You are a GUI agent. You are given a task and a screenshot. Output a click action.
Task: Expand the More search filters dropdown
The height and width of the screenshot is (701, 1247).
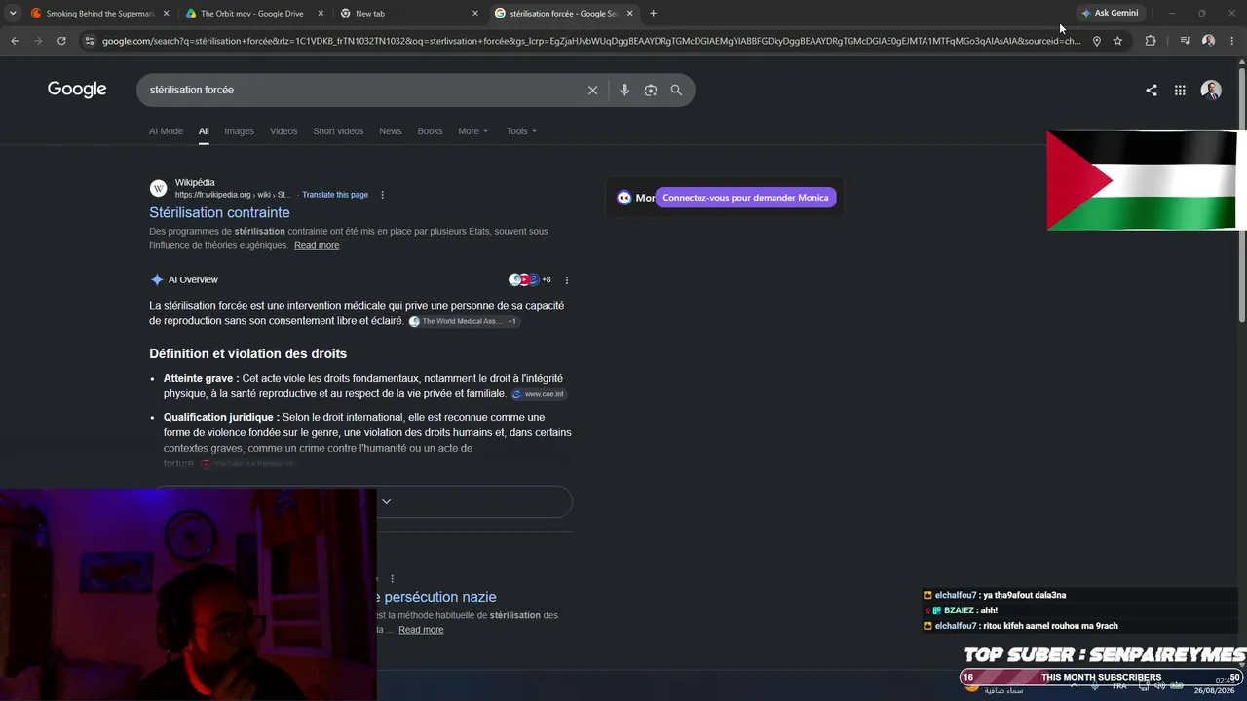point(472,131)
